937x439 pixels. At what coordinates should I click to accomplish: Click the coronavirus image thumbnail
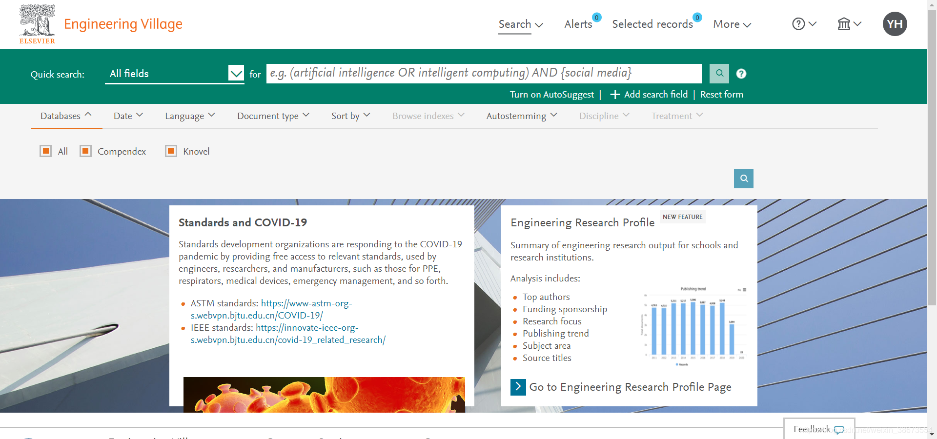tap(324, 395)
